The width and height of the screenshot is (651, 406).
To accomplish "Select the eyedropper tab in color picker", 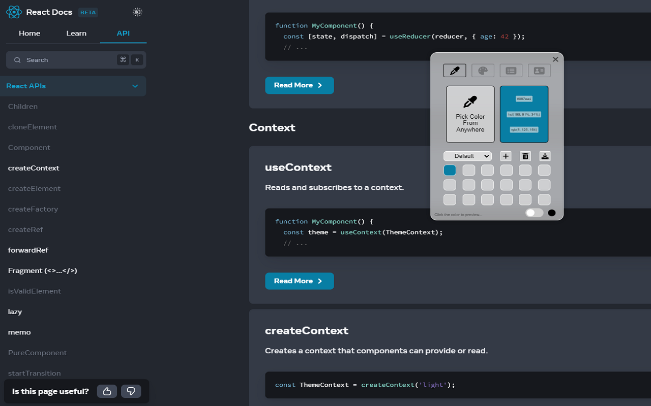I will click(x=455, y=71).
